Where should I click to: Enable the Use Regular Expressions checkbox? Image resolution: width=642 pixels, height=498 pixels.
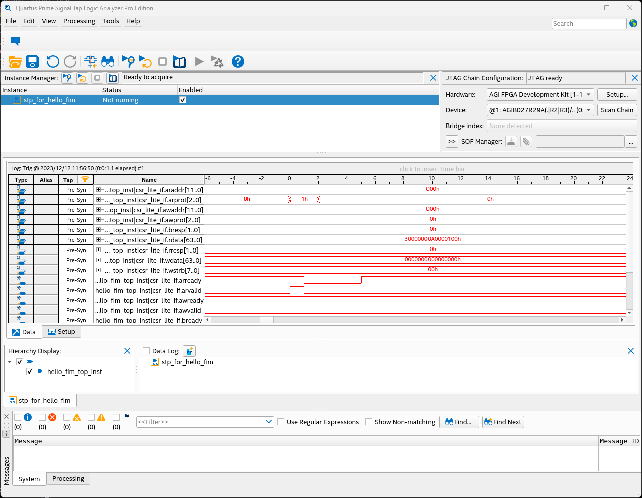(281, 422)
